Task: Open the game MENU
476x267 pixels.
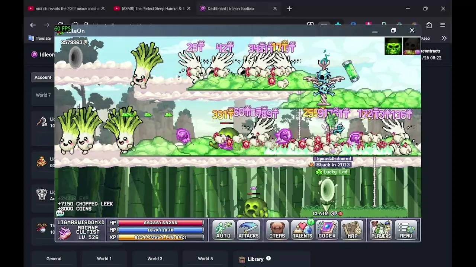Action: point(406,230)
